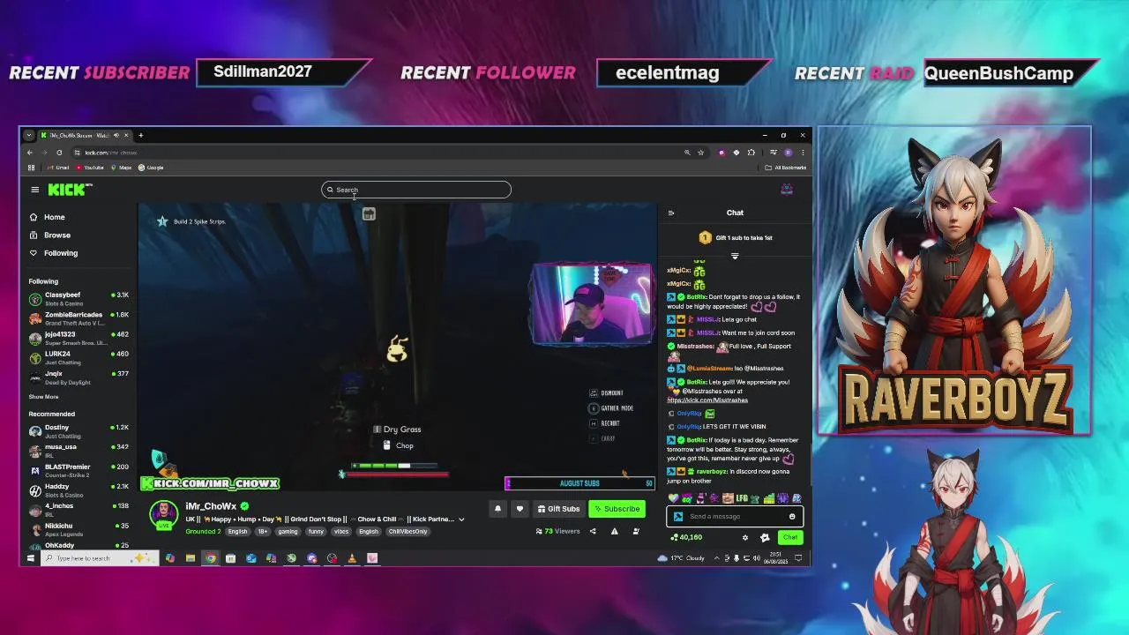Image resolution: width=1129 pixels, height=635 pixels.
Task: Click the iMr_ChoWx streamer avatar
Action: point(163,514)
